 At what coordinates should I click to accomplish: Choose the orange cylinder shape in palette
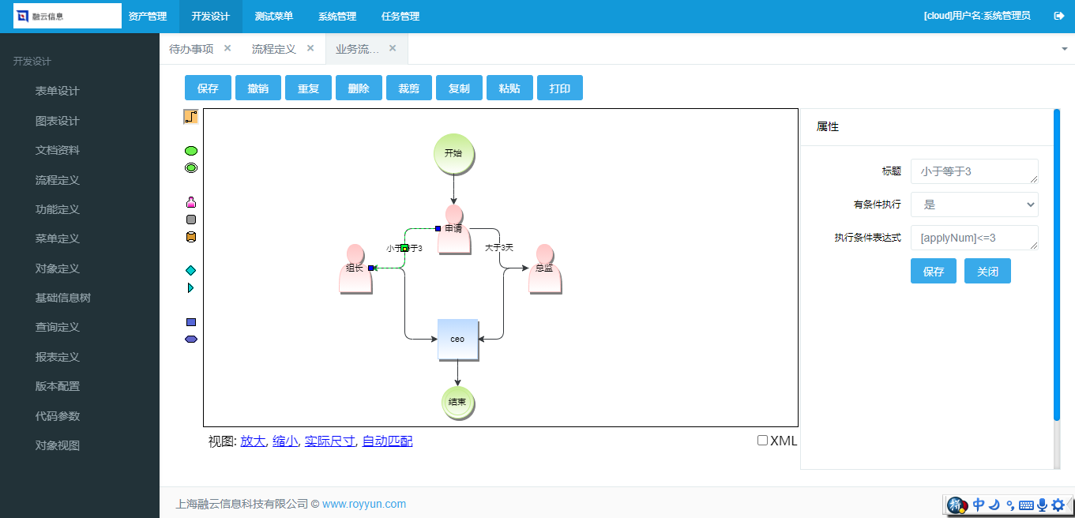(x=190, y=237)
